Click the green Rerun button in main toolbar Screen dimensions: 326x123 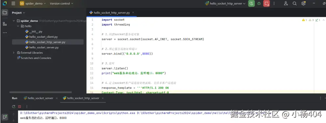(251, 3)
